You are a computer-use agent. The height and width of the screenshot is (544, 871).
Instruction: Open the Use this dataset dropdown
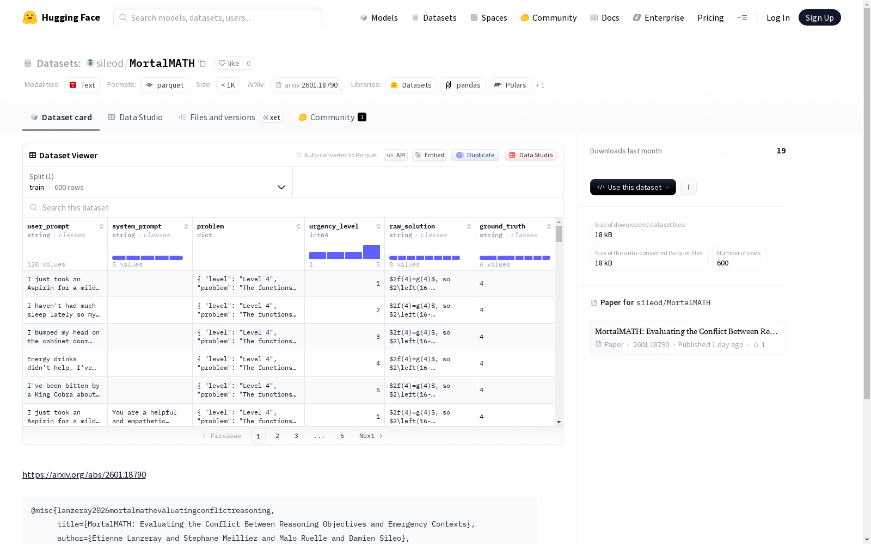coord(633,187)
